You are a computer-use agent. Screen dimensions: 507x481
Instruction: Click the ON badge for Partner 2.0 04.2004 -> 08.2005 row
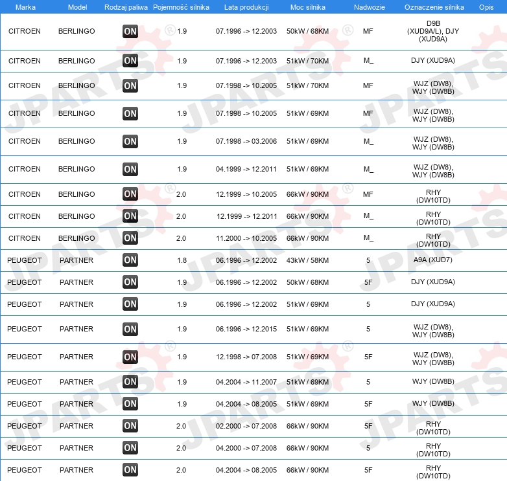[130, 470]
